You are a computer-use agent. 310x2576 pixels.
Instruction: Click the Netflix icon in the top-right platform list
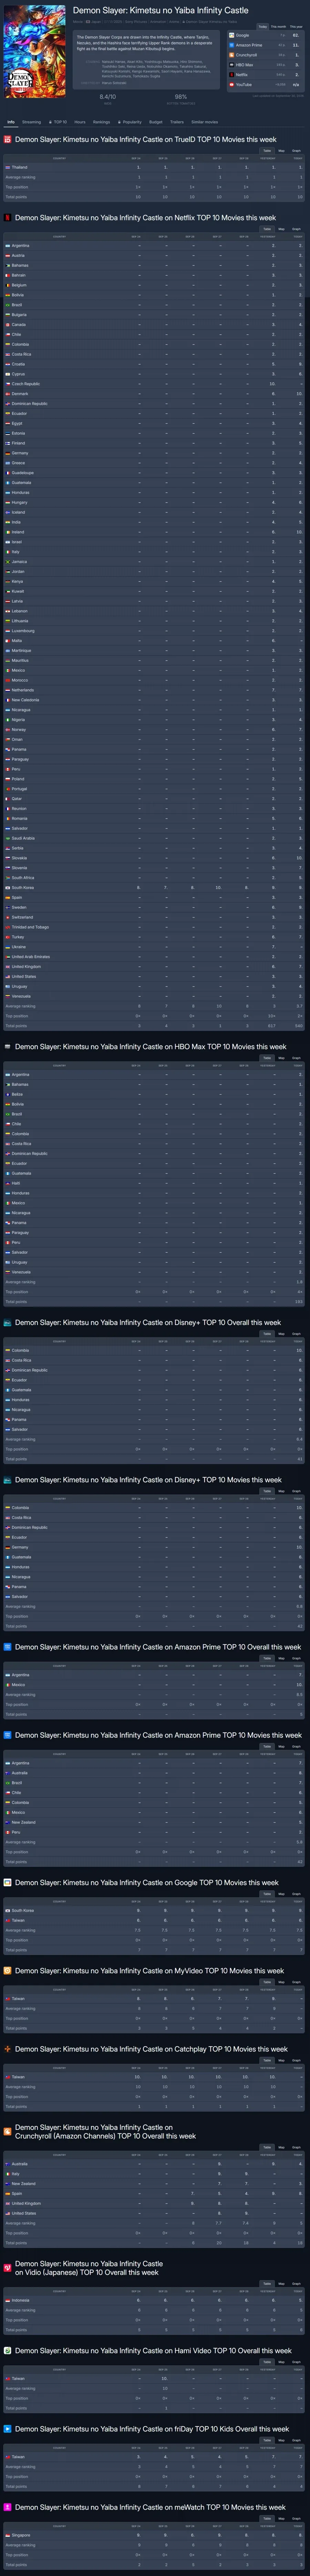point(232,75)
